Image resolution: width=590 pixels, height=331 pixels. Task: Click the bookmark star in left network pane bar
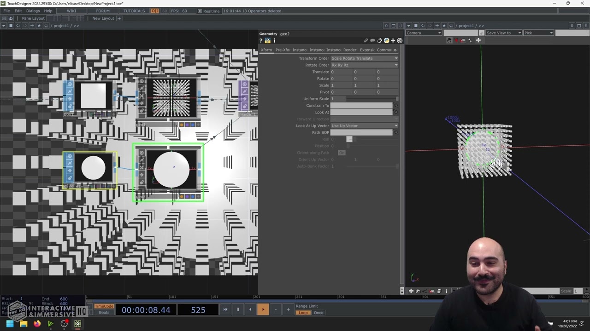[x=39, y=26]
